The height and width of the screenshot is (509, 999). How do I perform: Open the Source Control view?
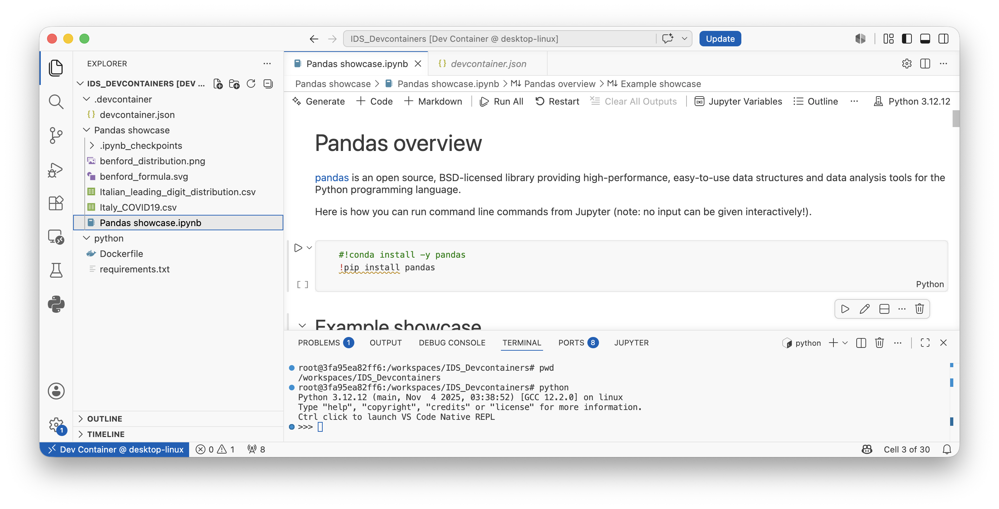(56, 135)
